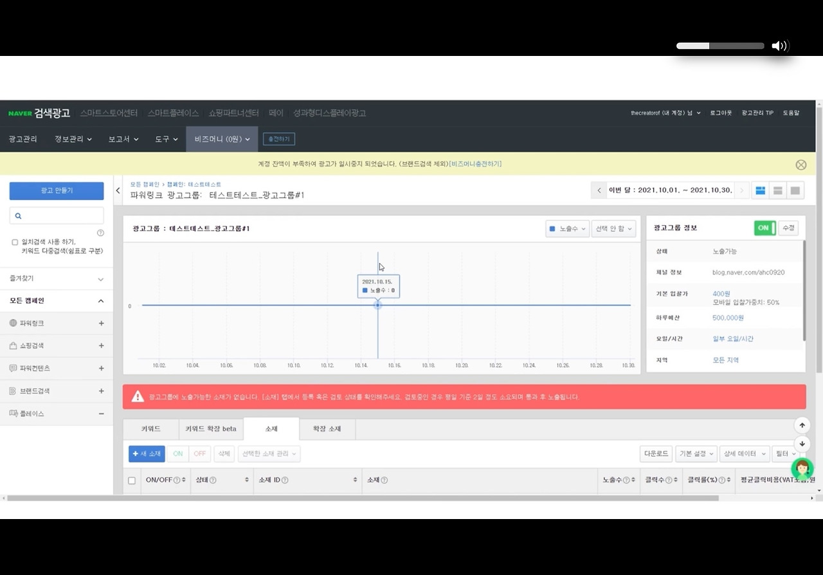Open the 비즈머니 (0원) dropdown
The image size is (823, 575).
[x=222, y=139]
